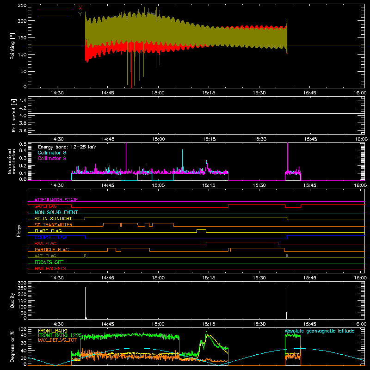Screen dimensions: 370x370
Task: Select the 'Quality' axis title
Action: coord(12,300)
